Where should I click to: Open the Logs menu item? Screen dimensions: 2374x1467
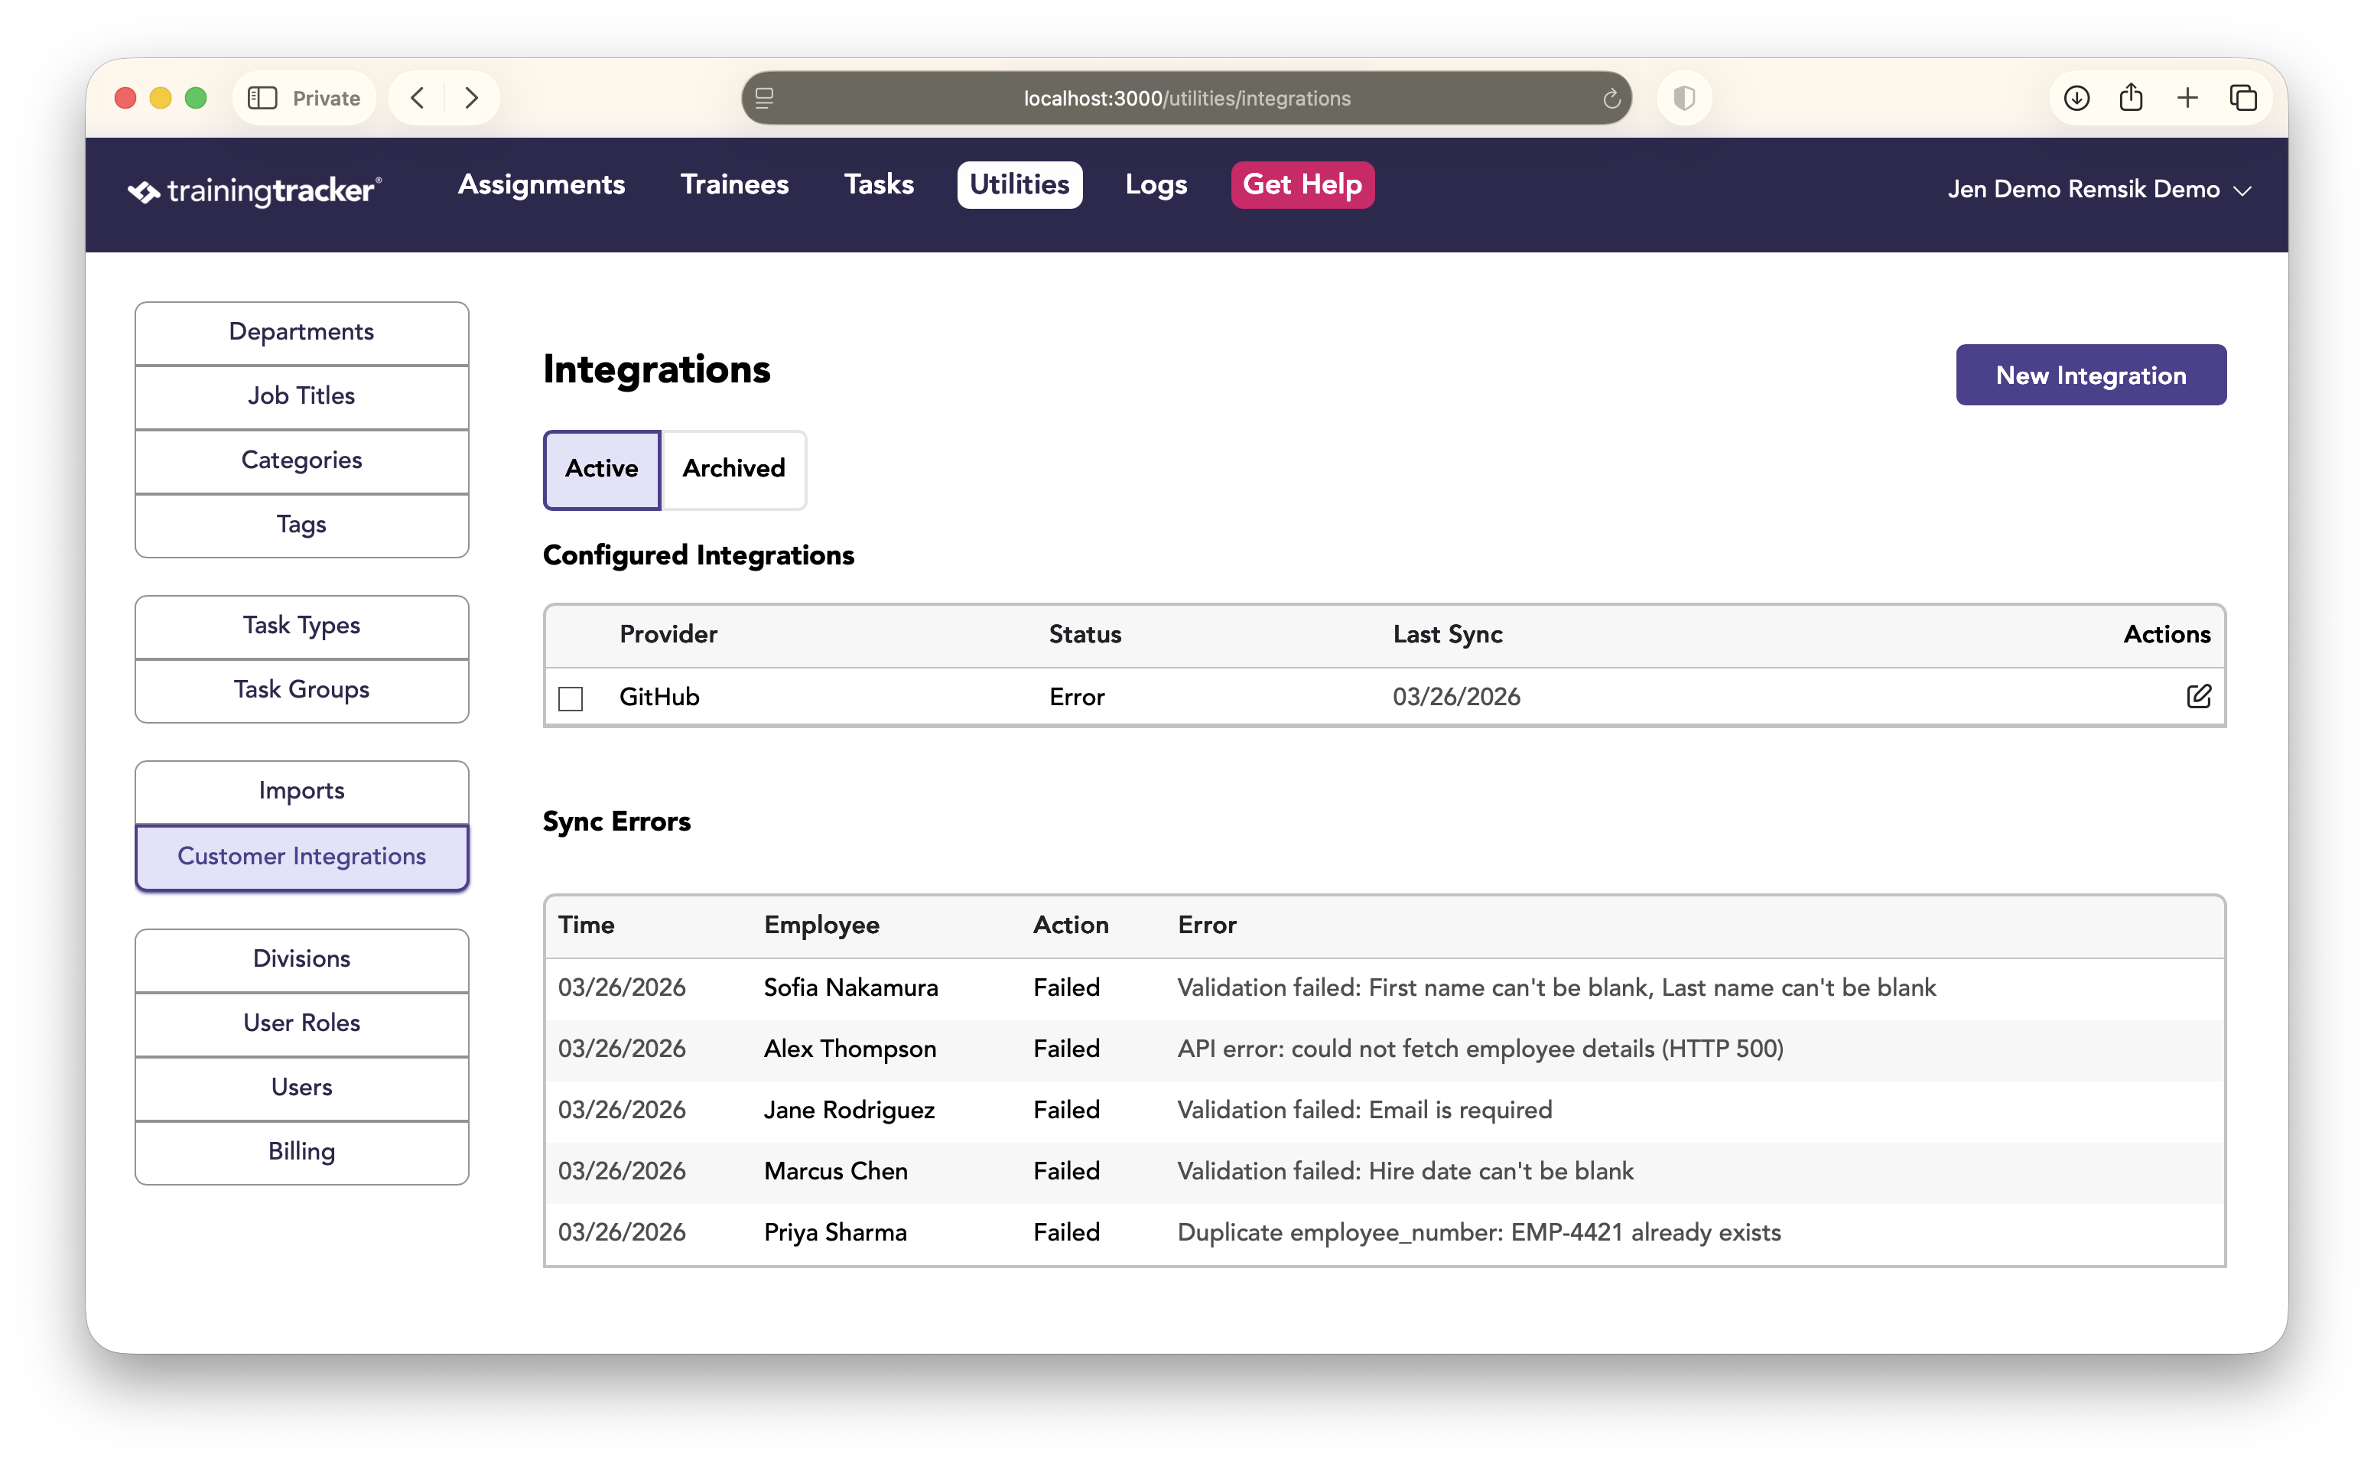[1156, 184]
